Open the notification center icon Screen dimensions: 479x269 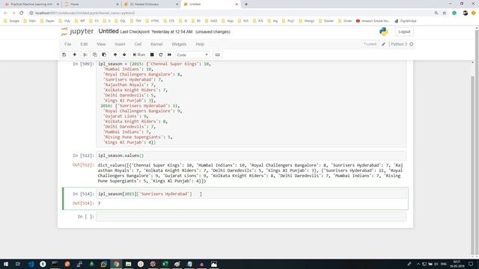click(x=471, y=264)
